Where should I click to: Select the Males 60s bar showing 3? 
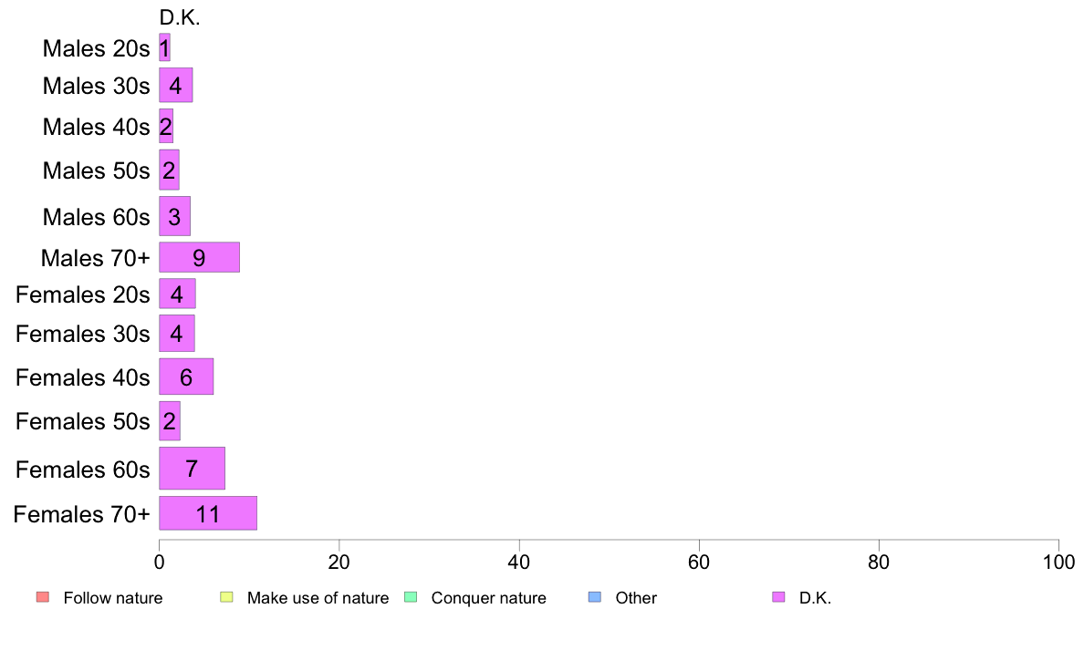click(x=174, y=216)
